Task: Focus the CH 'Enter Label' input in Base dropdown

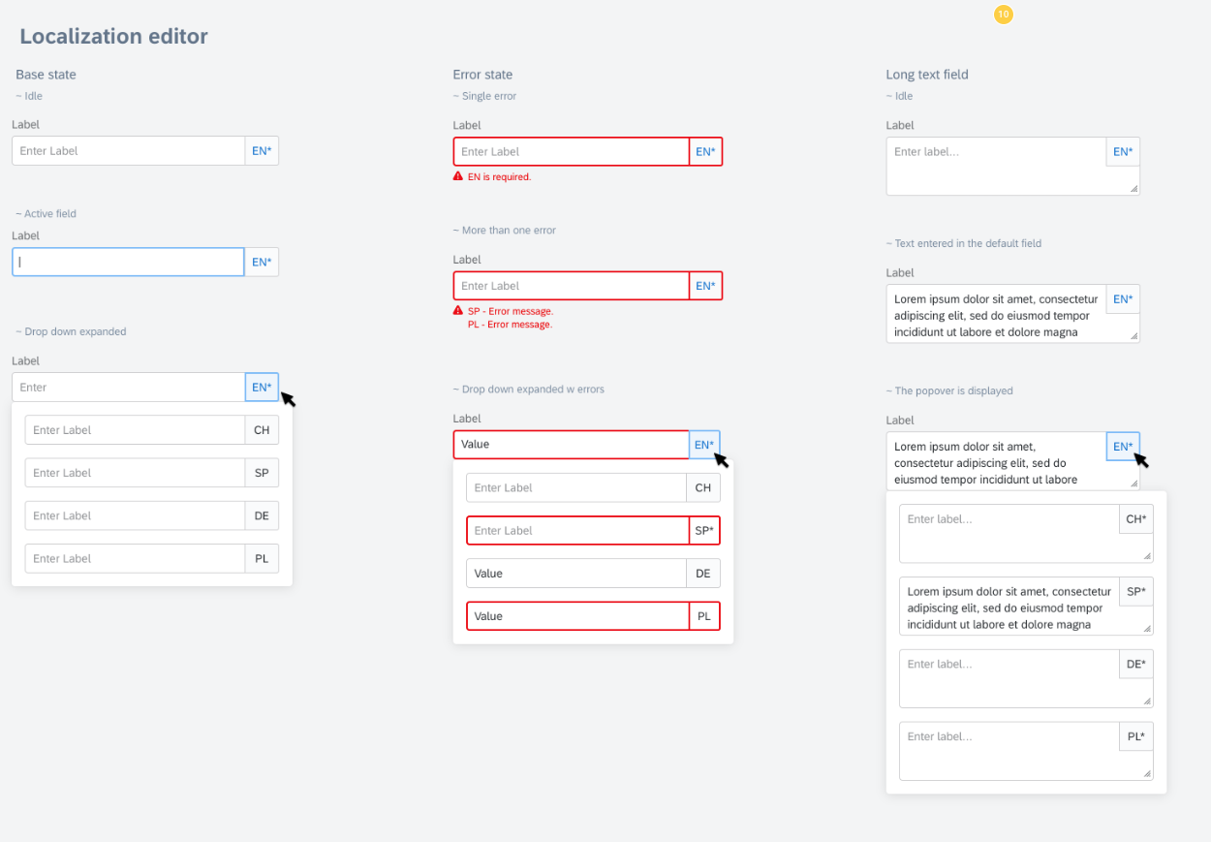Action: pyautogui.click(x=135, y=430)
